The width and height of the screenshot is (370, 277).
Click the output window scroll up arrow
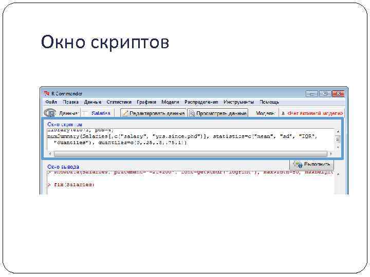coord(338,174)
